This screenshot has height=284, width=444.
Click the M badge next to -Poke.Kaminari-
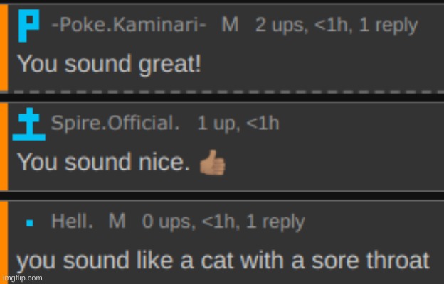(230, 25)
